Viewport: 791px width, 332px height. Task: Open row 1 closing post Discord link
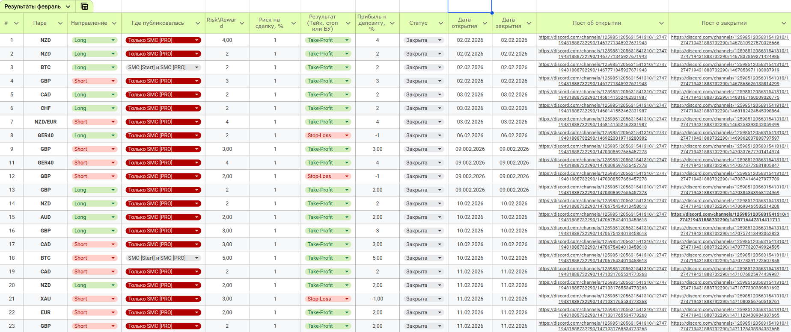(729, 40)
